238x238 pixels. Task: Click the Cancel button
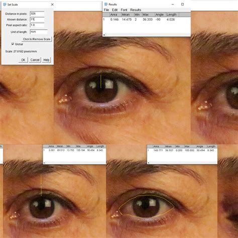point(35,60)
